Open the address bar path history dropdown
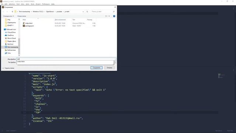 click(x=83, y=11)
